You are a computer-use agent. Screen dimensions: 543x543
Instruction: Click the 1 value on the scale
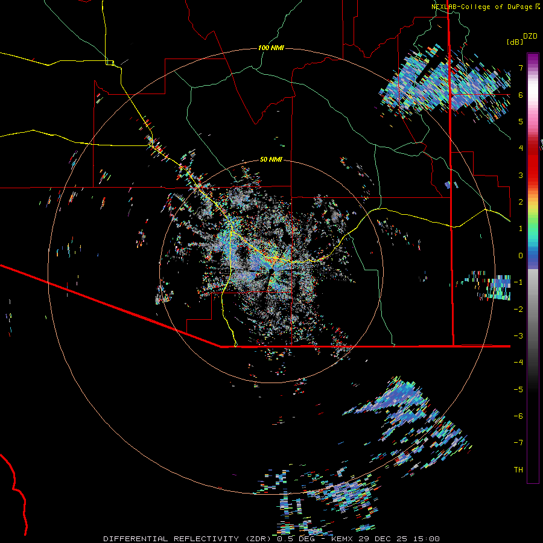coord(521,229)
